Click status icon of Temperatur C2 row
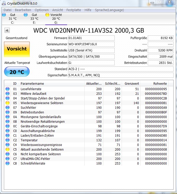177x194 pixels. tap(8, 140)
